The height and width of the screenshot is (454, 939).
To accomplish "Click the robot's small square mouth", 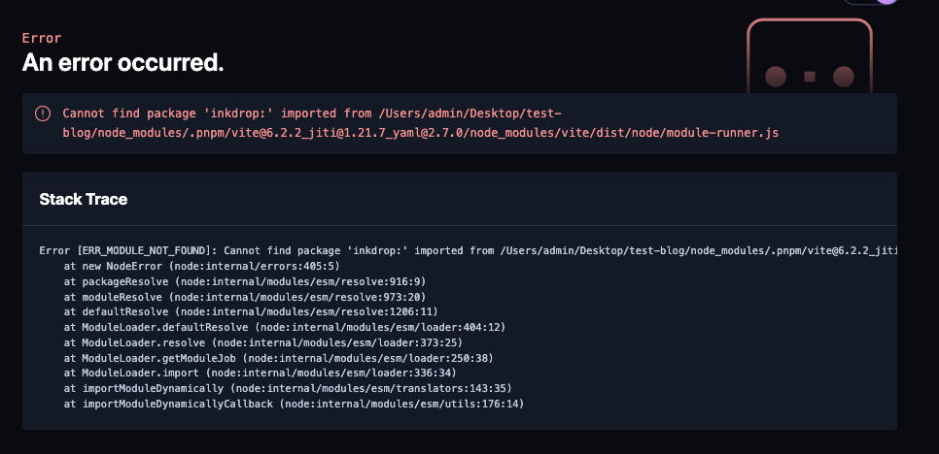I will [x=810, y=77].
